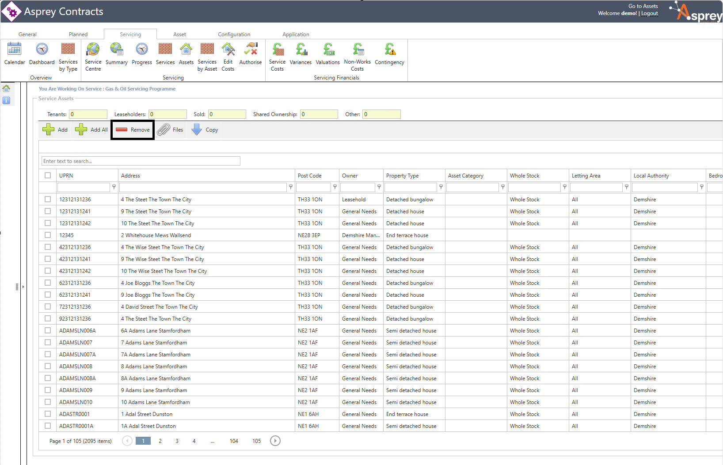Open the Authorise handshake icon
Screen dimensions: 723x465
tap(251, 49)
